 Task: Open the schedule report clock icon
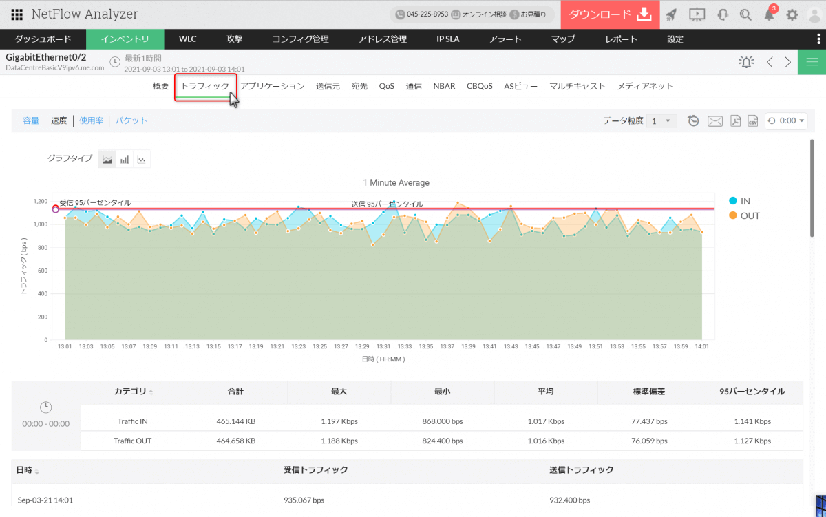point(694,121)
